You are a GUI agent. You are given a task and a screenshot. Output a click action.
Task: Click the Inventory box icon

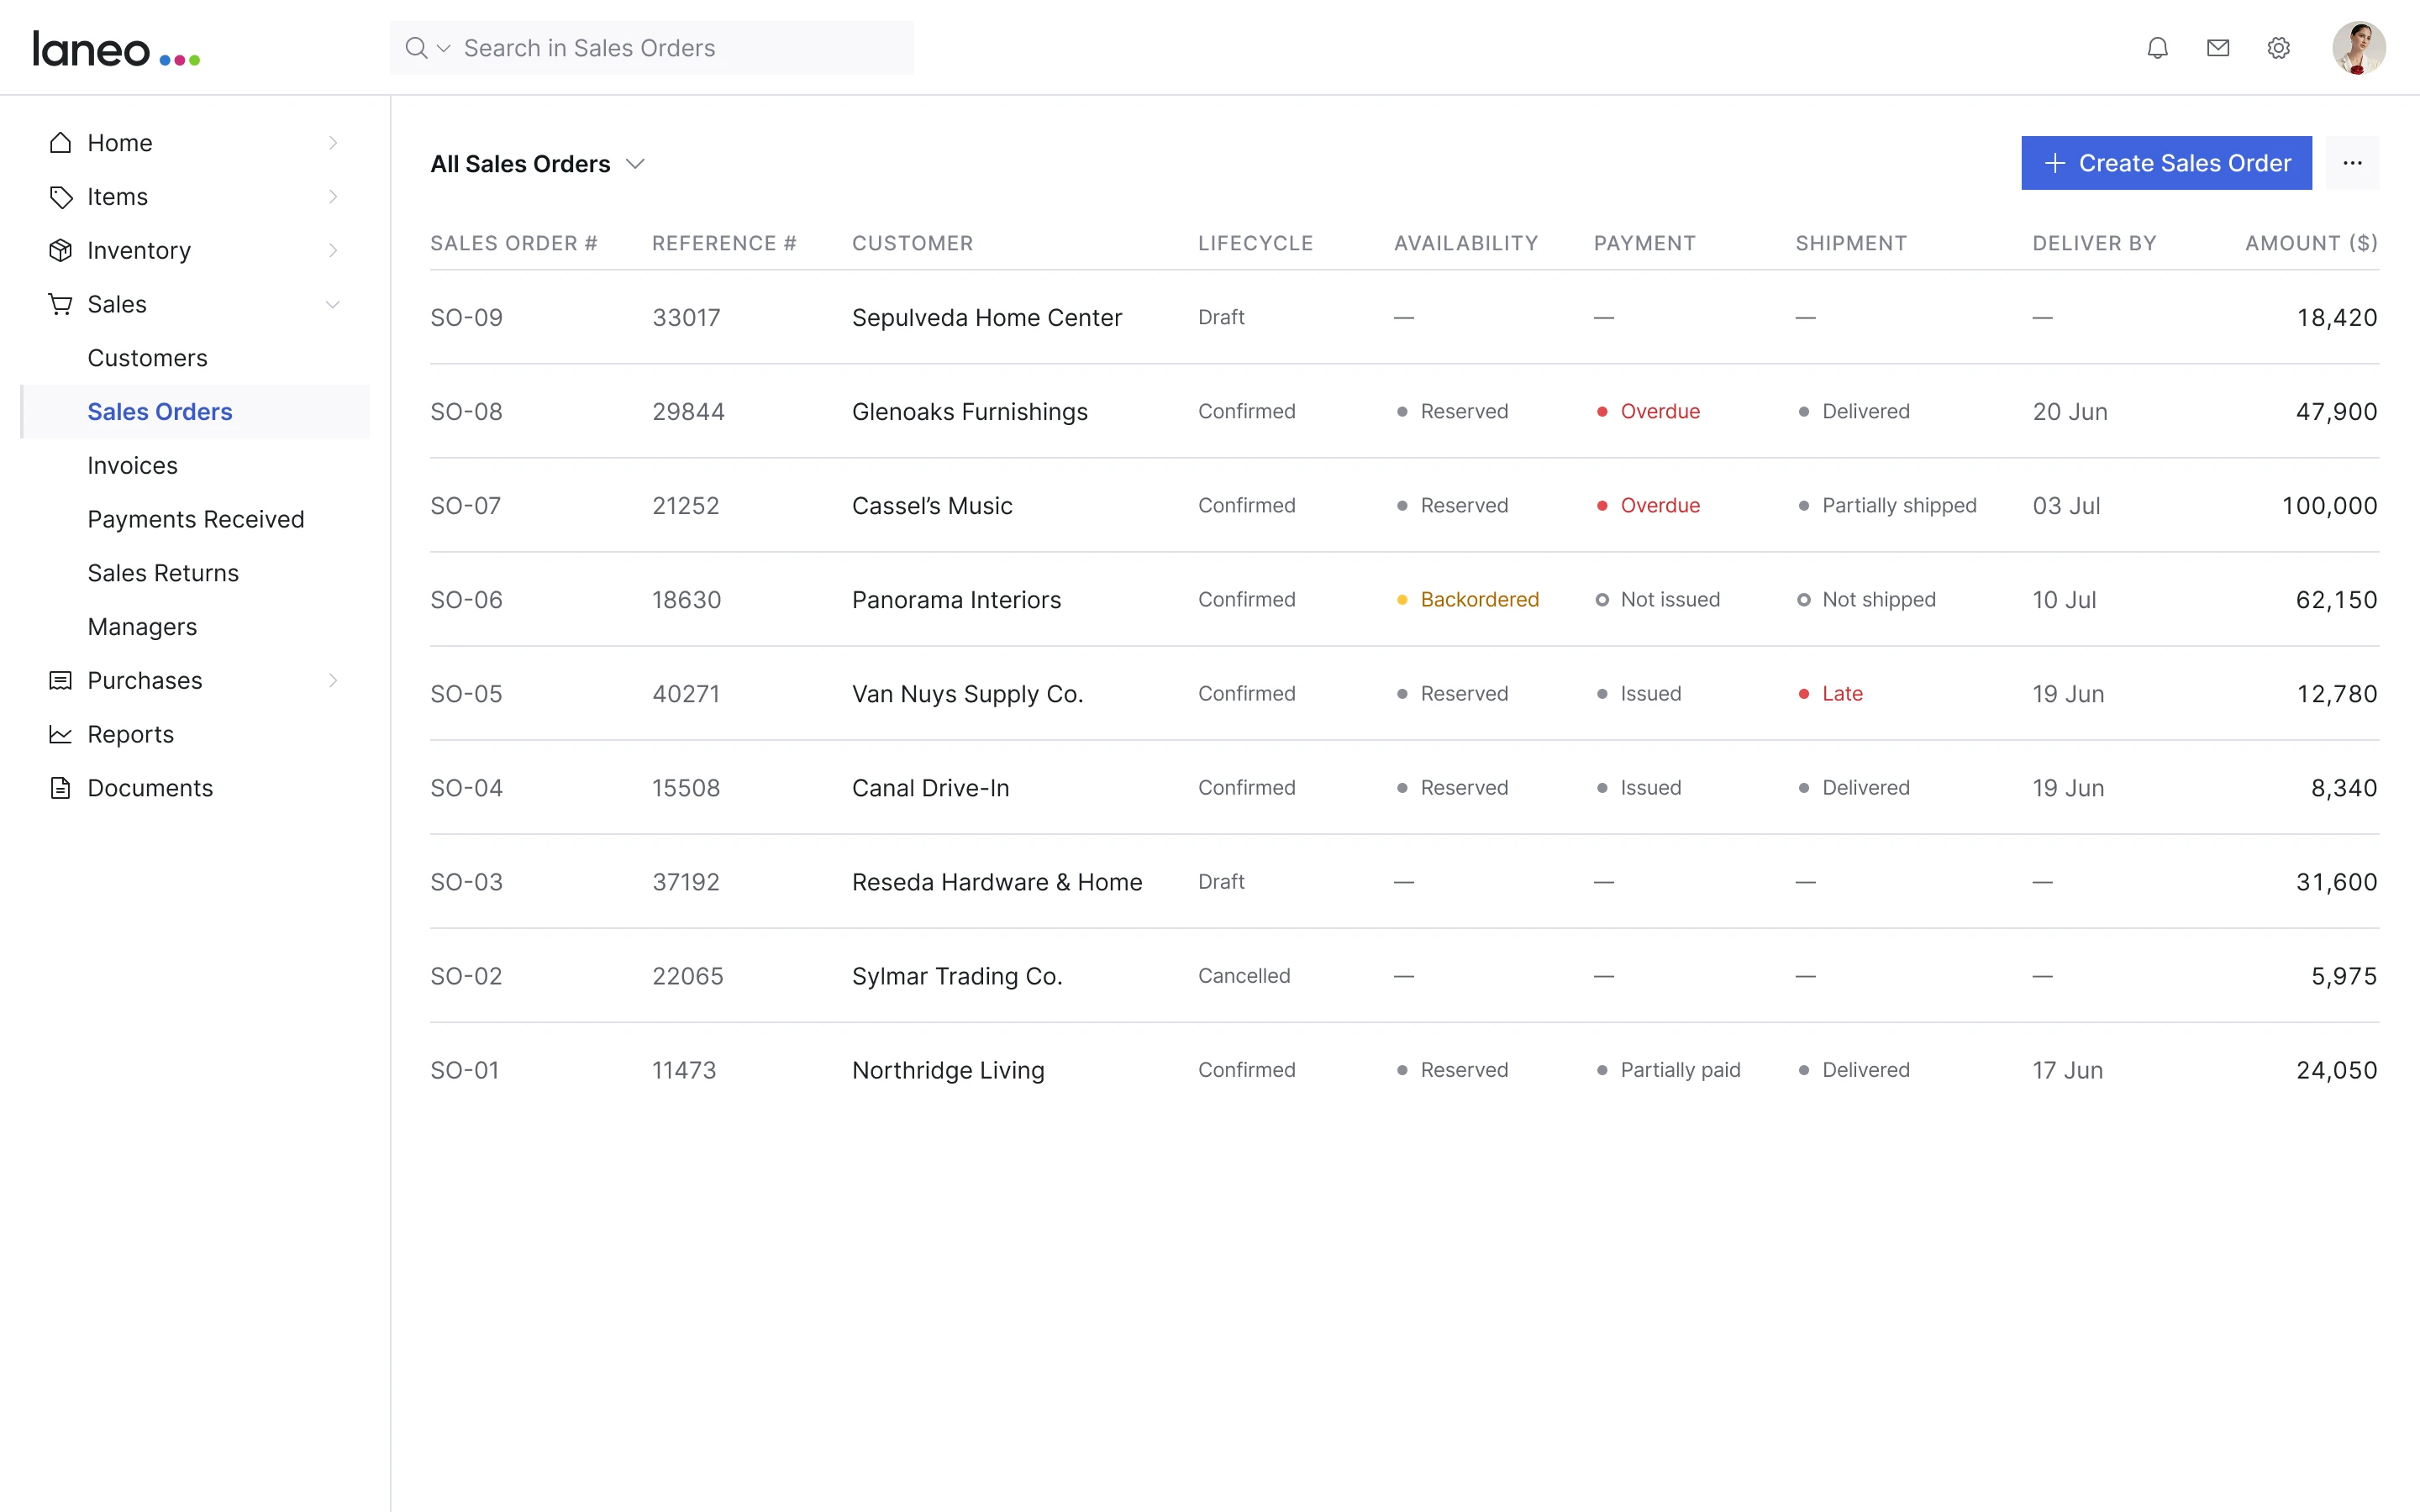tap(61, 250)
